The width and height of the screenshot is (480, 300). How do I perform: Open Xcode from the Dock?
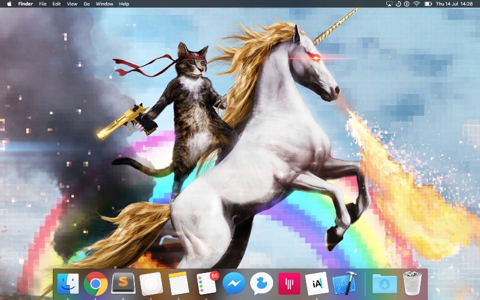[x=344, y=283]
